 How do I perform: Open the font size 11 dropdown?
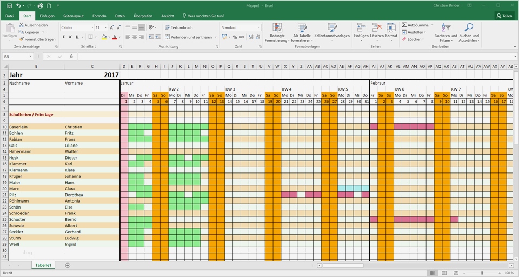click(x=105, y=27)
